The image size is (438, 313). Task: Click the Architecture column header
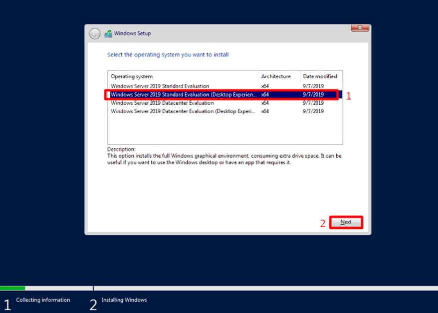[275, 76]
